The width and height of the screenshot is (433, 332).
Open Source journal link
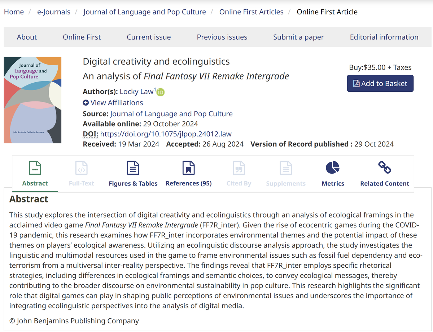click(x=171, y=114)
